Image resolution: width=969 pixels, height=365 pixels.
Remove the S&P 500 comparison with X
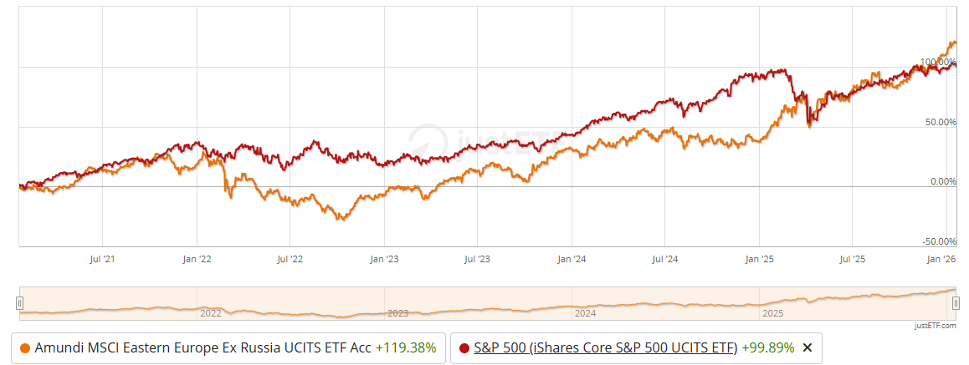(x=807, y=347)
